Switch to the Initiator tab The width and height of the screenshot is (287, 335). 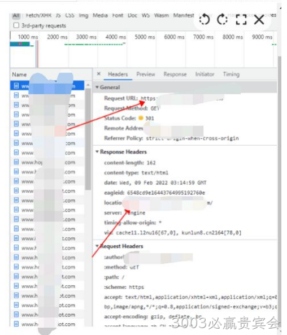[205, 75]
